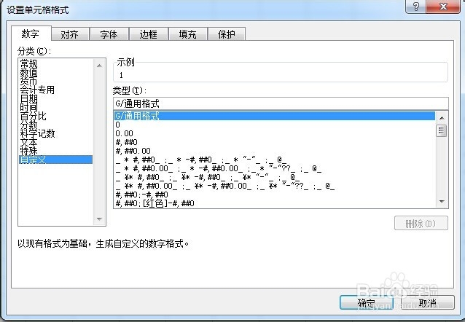Select the #,##0;[红色]-#,##0 format

tap(275, 203)
